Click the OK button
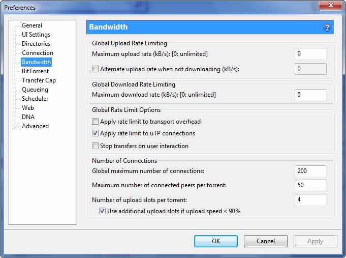Image resolution: width=346 pixels, height=258 pixels. tap(216, 241)
